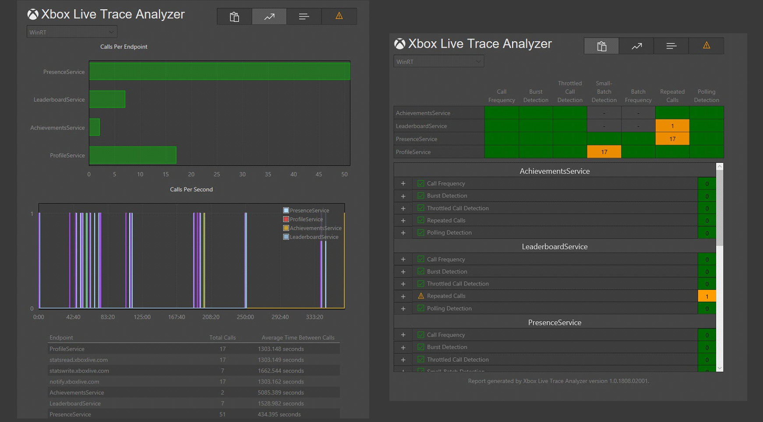This screenshot has width=763, height=422.
Task: Click AchievementsService Polling Detection check mark
Action: [x=421, y=232]
